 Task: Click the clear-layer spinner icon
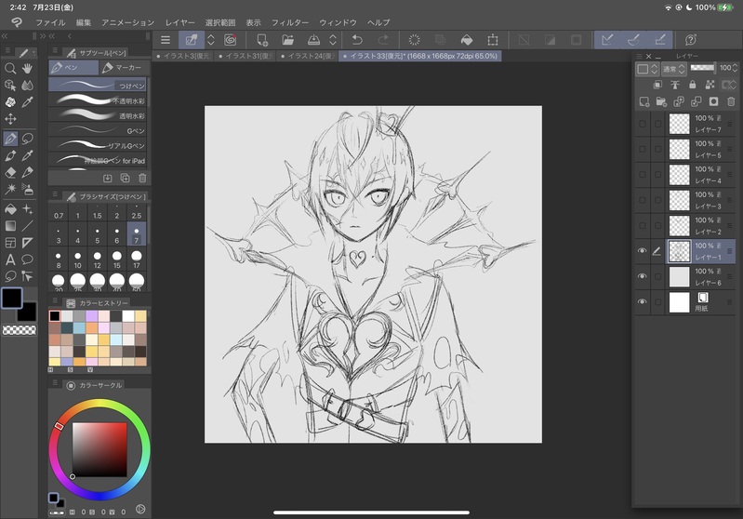(x=415, y=40)
